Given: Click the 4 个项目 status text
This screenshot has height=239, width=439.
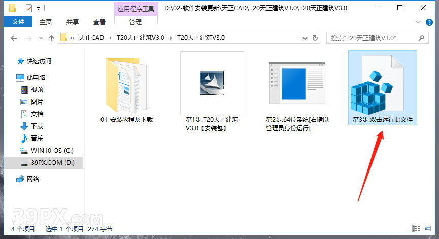Looking at the screenshot, I should 23,229.
